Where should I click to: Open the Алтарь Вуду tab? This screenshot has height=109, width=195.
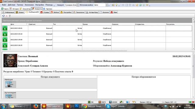click(92, 12)
